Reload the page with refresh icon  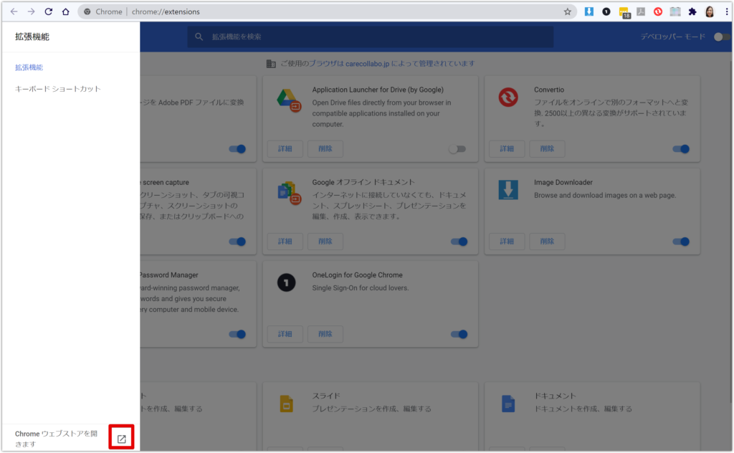pyautogui.click(x=48, y=11)
